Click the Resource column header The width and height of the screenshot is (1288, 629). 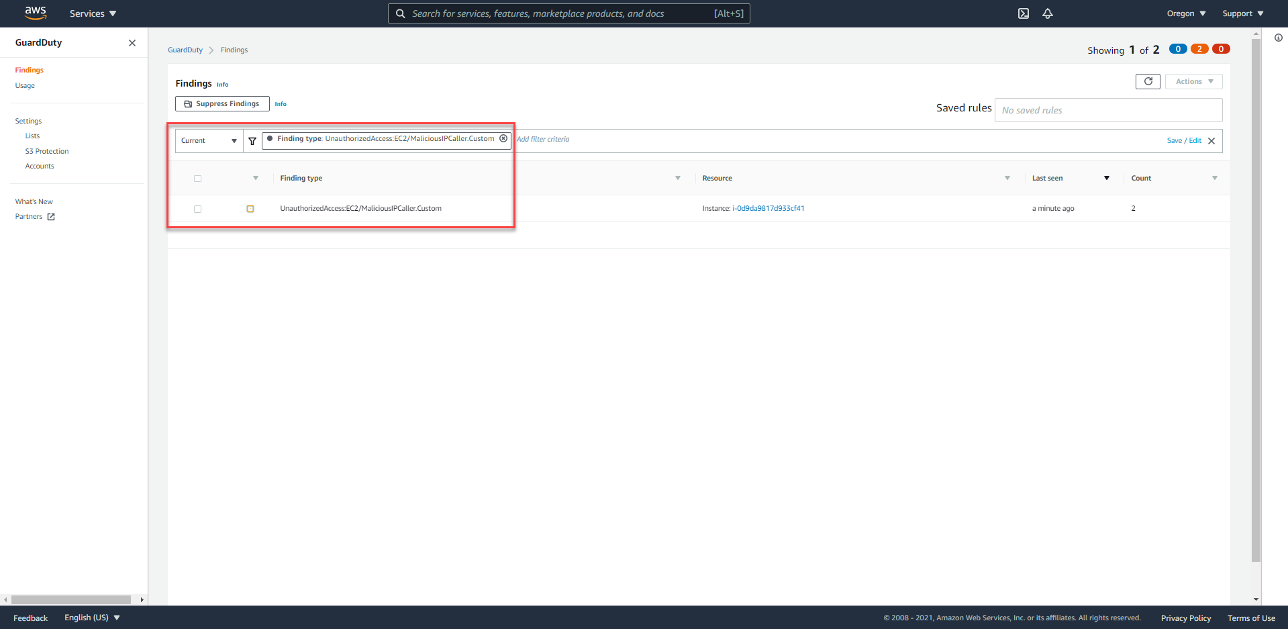pos(717,178)
